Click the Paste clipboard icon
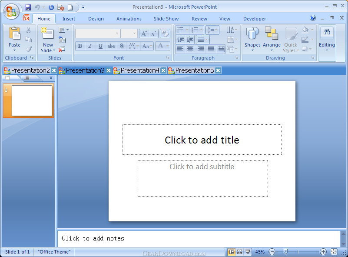Image resolution: width=348 pixels, height=257 pixels. click(14, 33)
